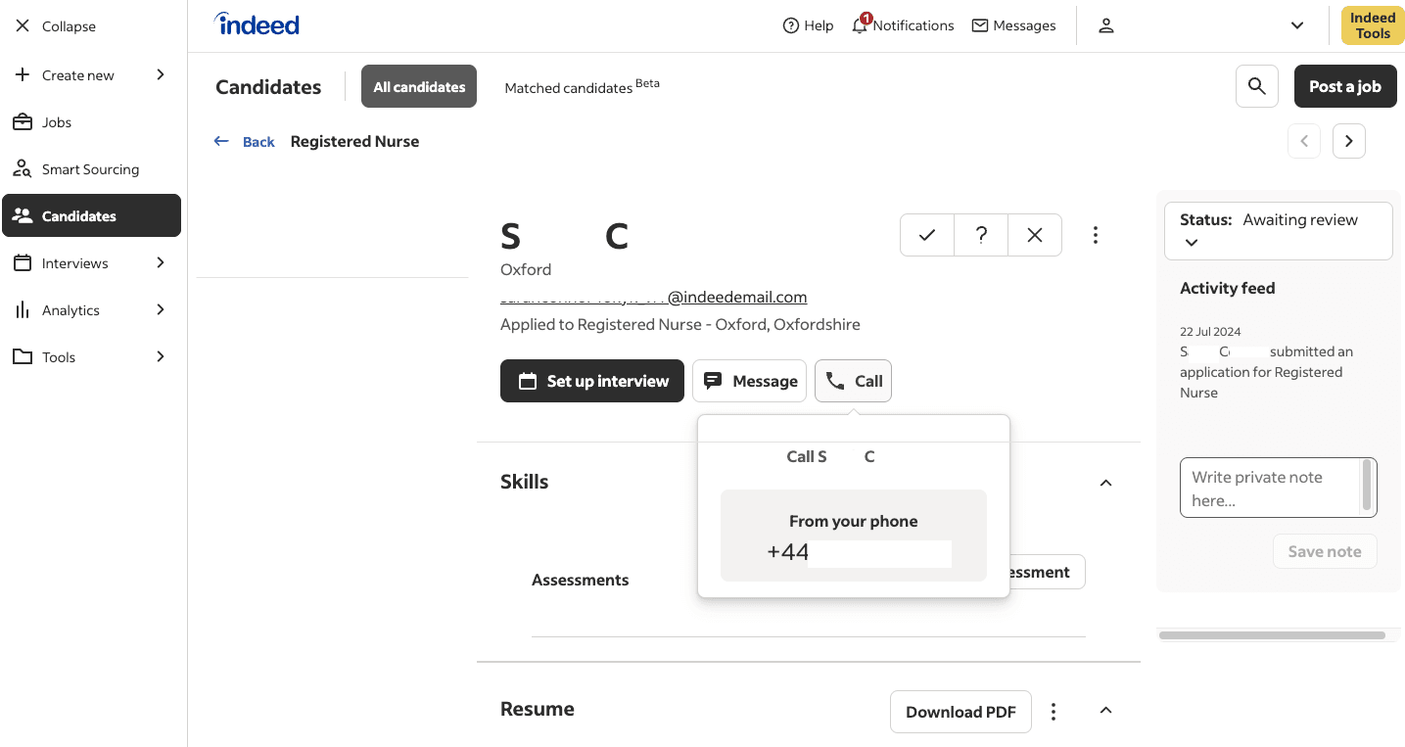The image size is (1405, 747).
Task: Collapse the Skills section
Action: point(1106,483)
